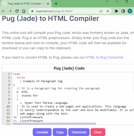
Task: Reload the page with the refresh icon
Action: pos(17,11)
